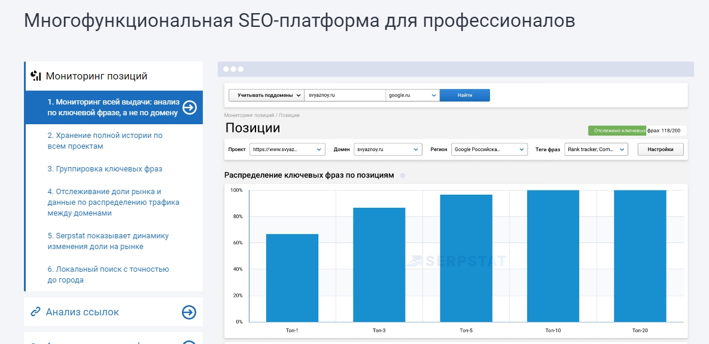This screenshot has width=709, height=344.
Task: Click the Топ-20 bar in the chart
Action: click(x=640, y=256)
